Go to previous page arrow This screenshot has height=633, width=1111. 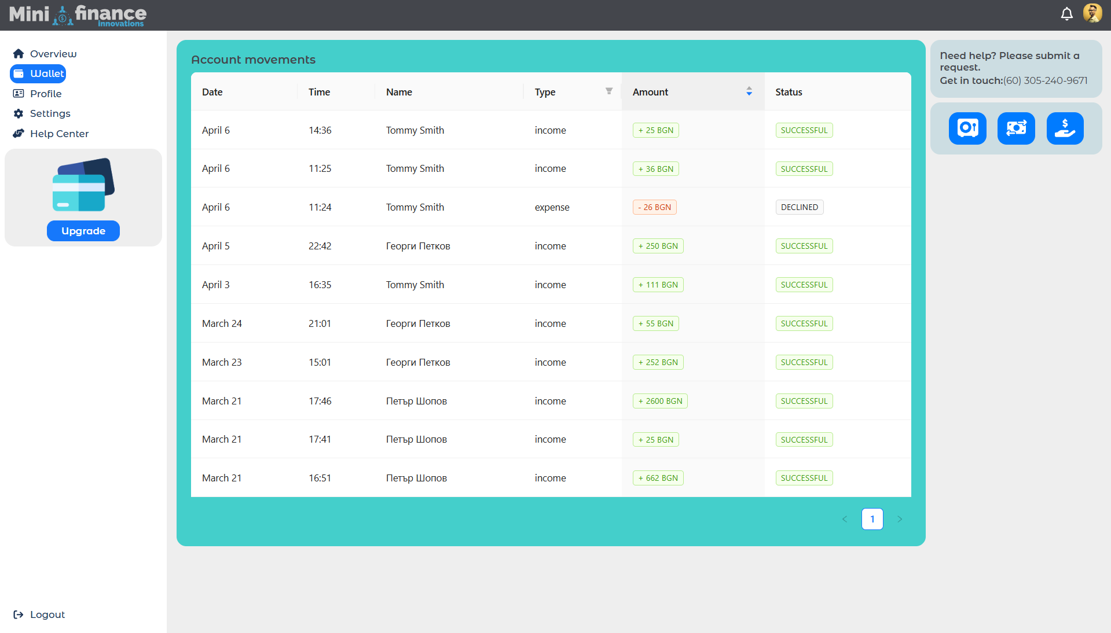point(845,519)
